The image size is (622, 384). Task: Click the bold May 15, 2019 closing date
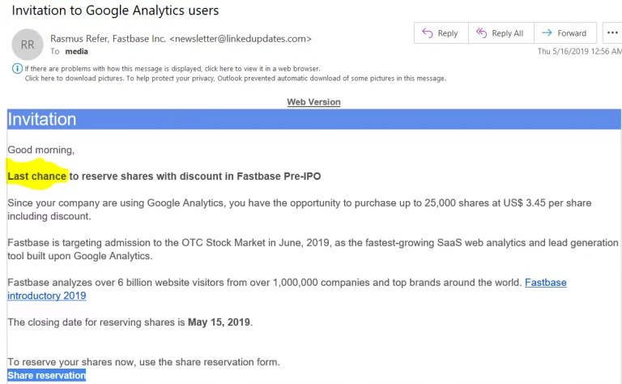coord(219,322)
